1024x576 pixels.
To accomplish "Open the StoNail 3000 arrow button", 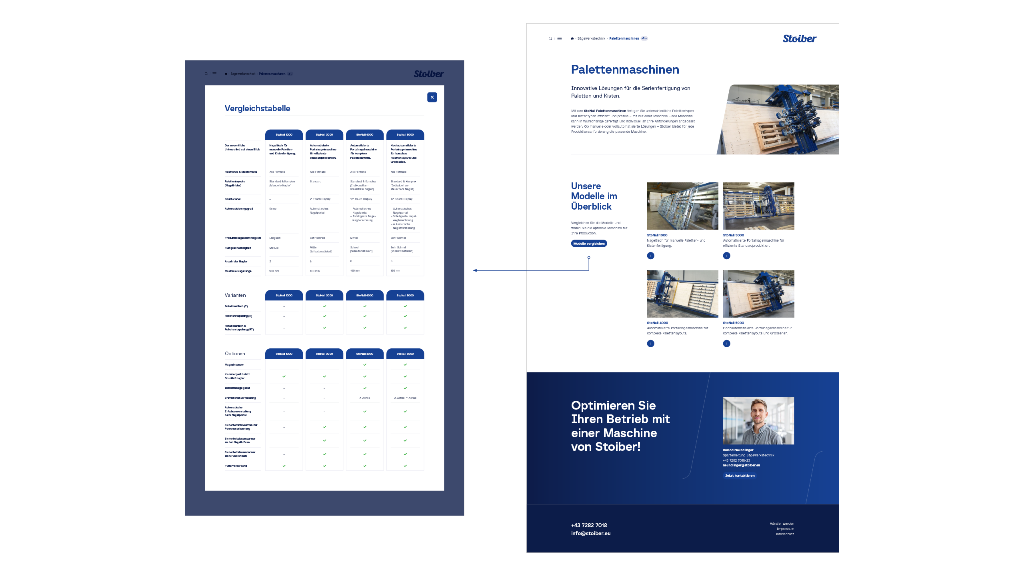I will click(727, 256).
